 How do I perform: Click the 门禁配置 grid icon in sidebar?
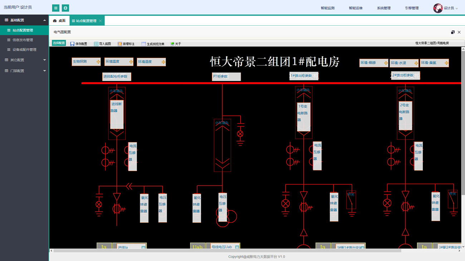click(6, 71)
